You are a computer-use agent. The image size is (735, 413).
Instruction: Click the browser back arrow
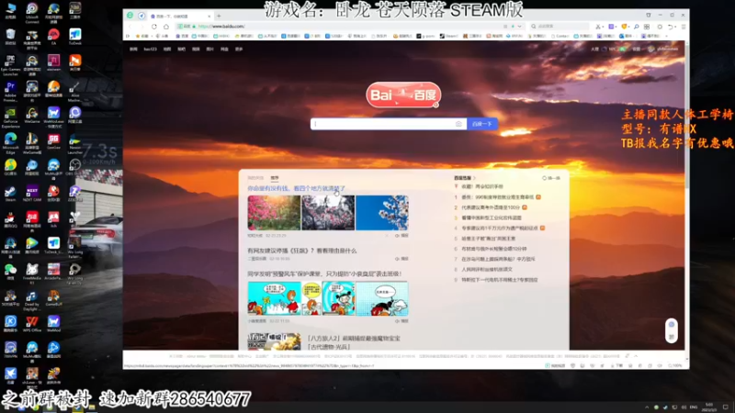[130, 27]
